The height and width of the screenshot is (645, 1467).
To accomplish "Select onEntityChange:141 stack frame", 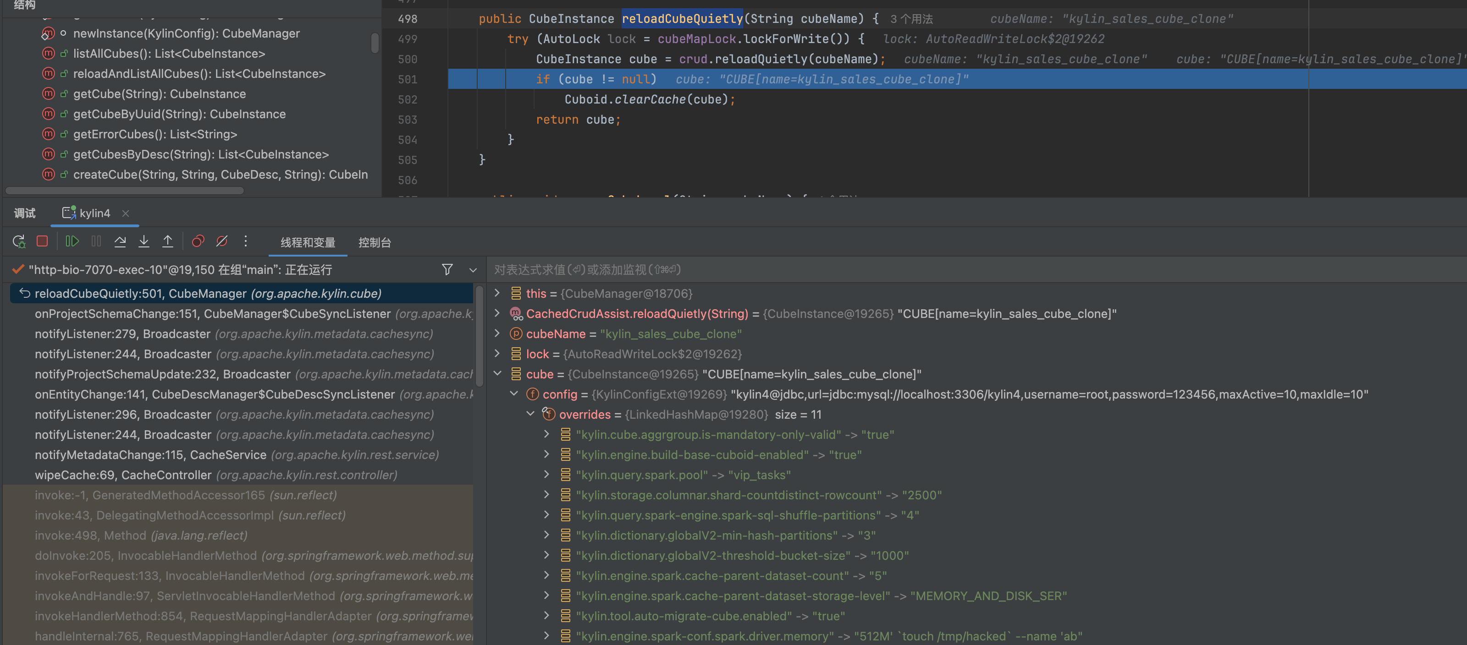I will coord(242,394).
